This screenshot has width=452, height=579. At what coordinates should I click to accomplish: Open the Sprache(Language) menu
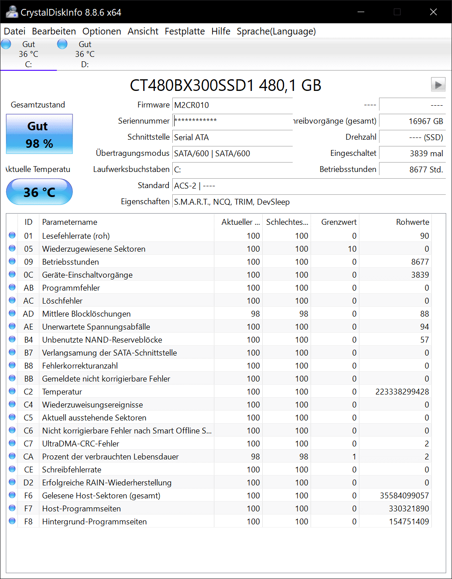(x=276, y=31)
